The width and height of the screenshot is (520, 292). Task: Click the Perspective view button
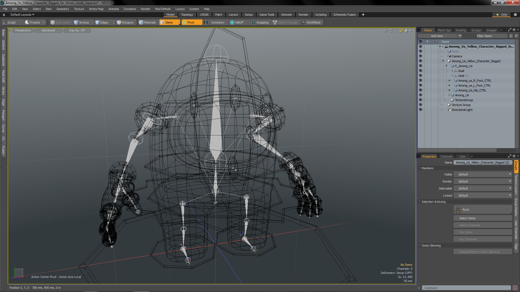coord(23,30)
